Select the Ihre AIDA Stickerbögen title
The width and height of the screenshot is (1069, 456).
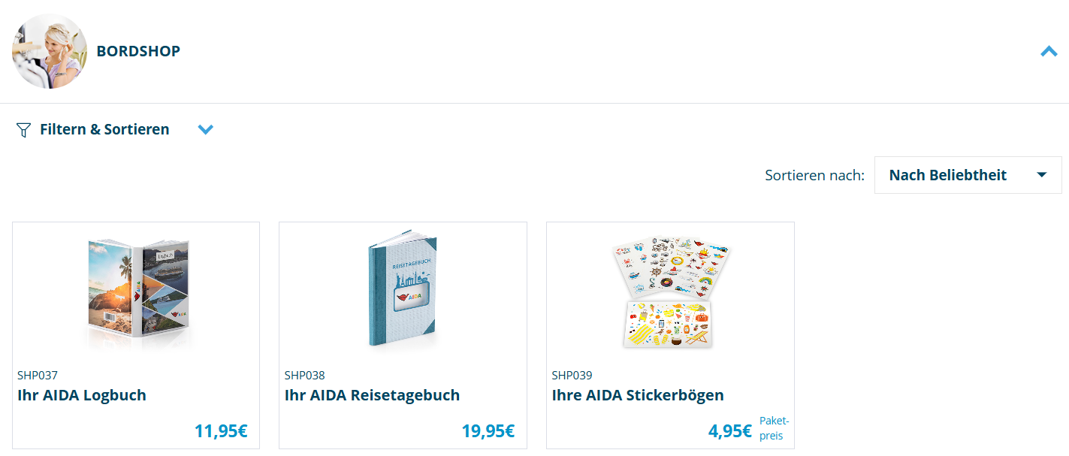tap(638, 395)
